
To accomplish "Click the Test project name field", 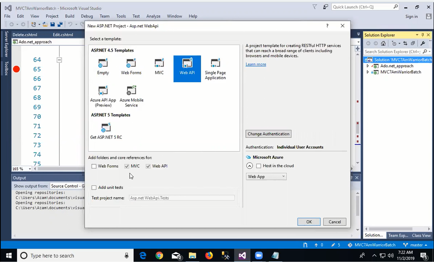I will pos(182,198).
